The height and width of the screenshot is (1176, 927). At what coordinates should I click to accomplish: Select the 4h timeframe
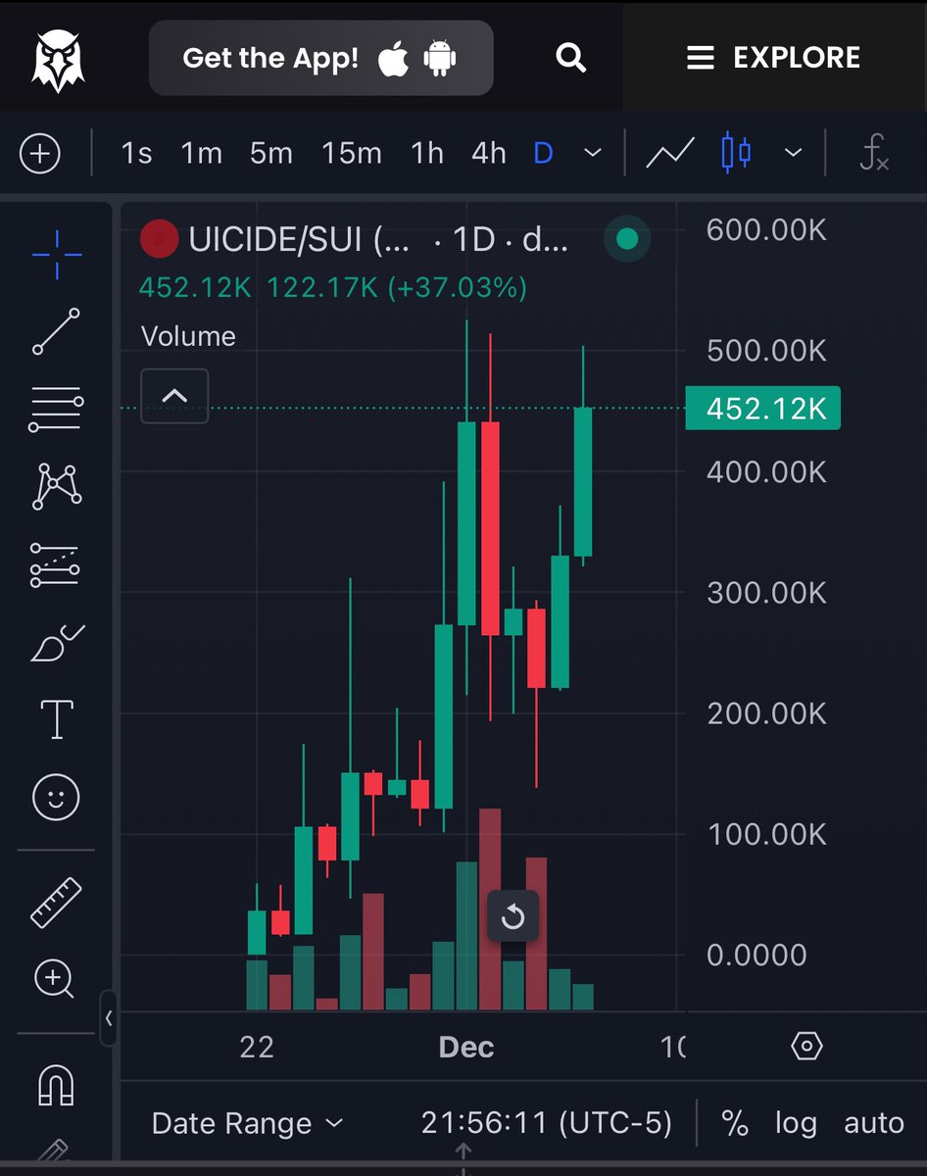(489, 154)
